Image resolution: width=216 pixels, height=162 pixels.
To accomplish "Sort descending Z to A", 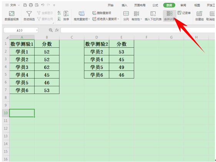I will tap(59, 19).
